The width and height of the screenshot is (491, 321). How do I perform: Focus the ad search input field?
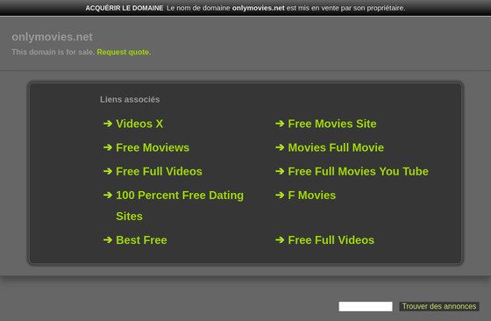coord(366,306)
